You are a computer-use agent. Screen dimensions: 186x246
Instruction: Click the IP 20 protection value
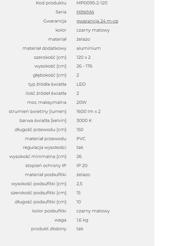tap(82, 166)
